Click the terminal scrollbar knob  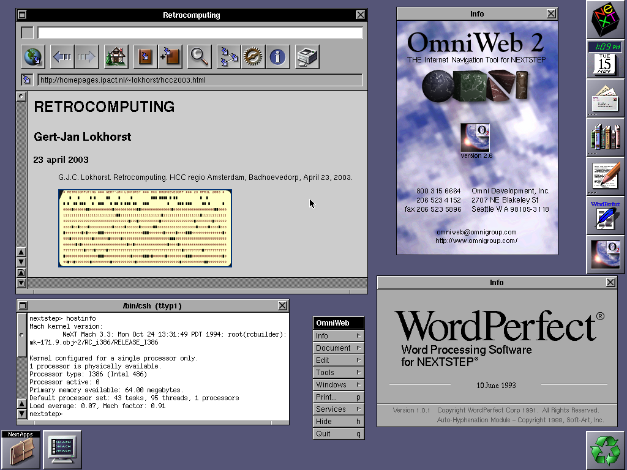pyautogui.click(x=22, y=335)
